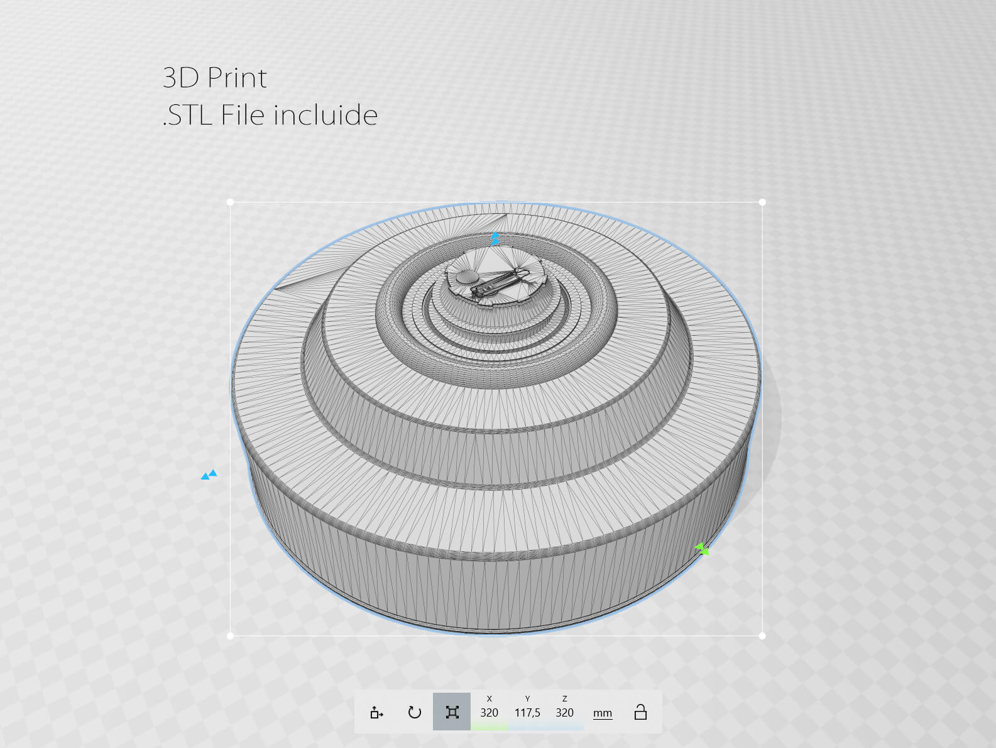
Task: Grab the top-right bounding box handle
Action: pyautogui.click(x=762, y=202)
